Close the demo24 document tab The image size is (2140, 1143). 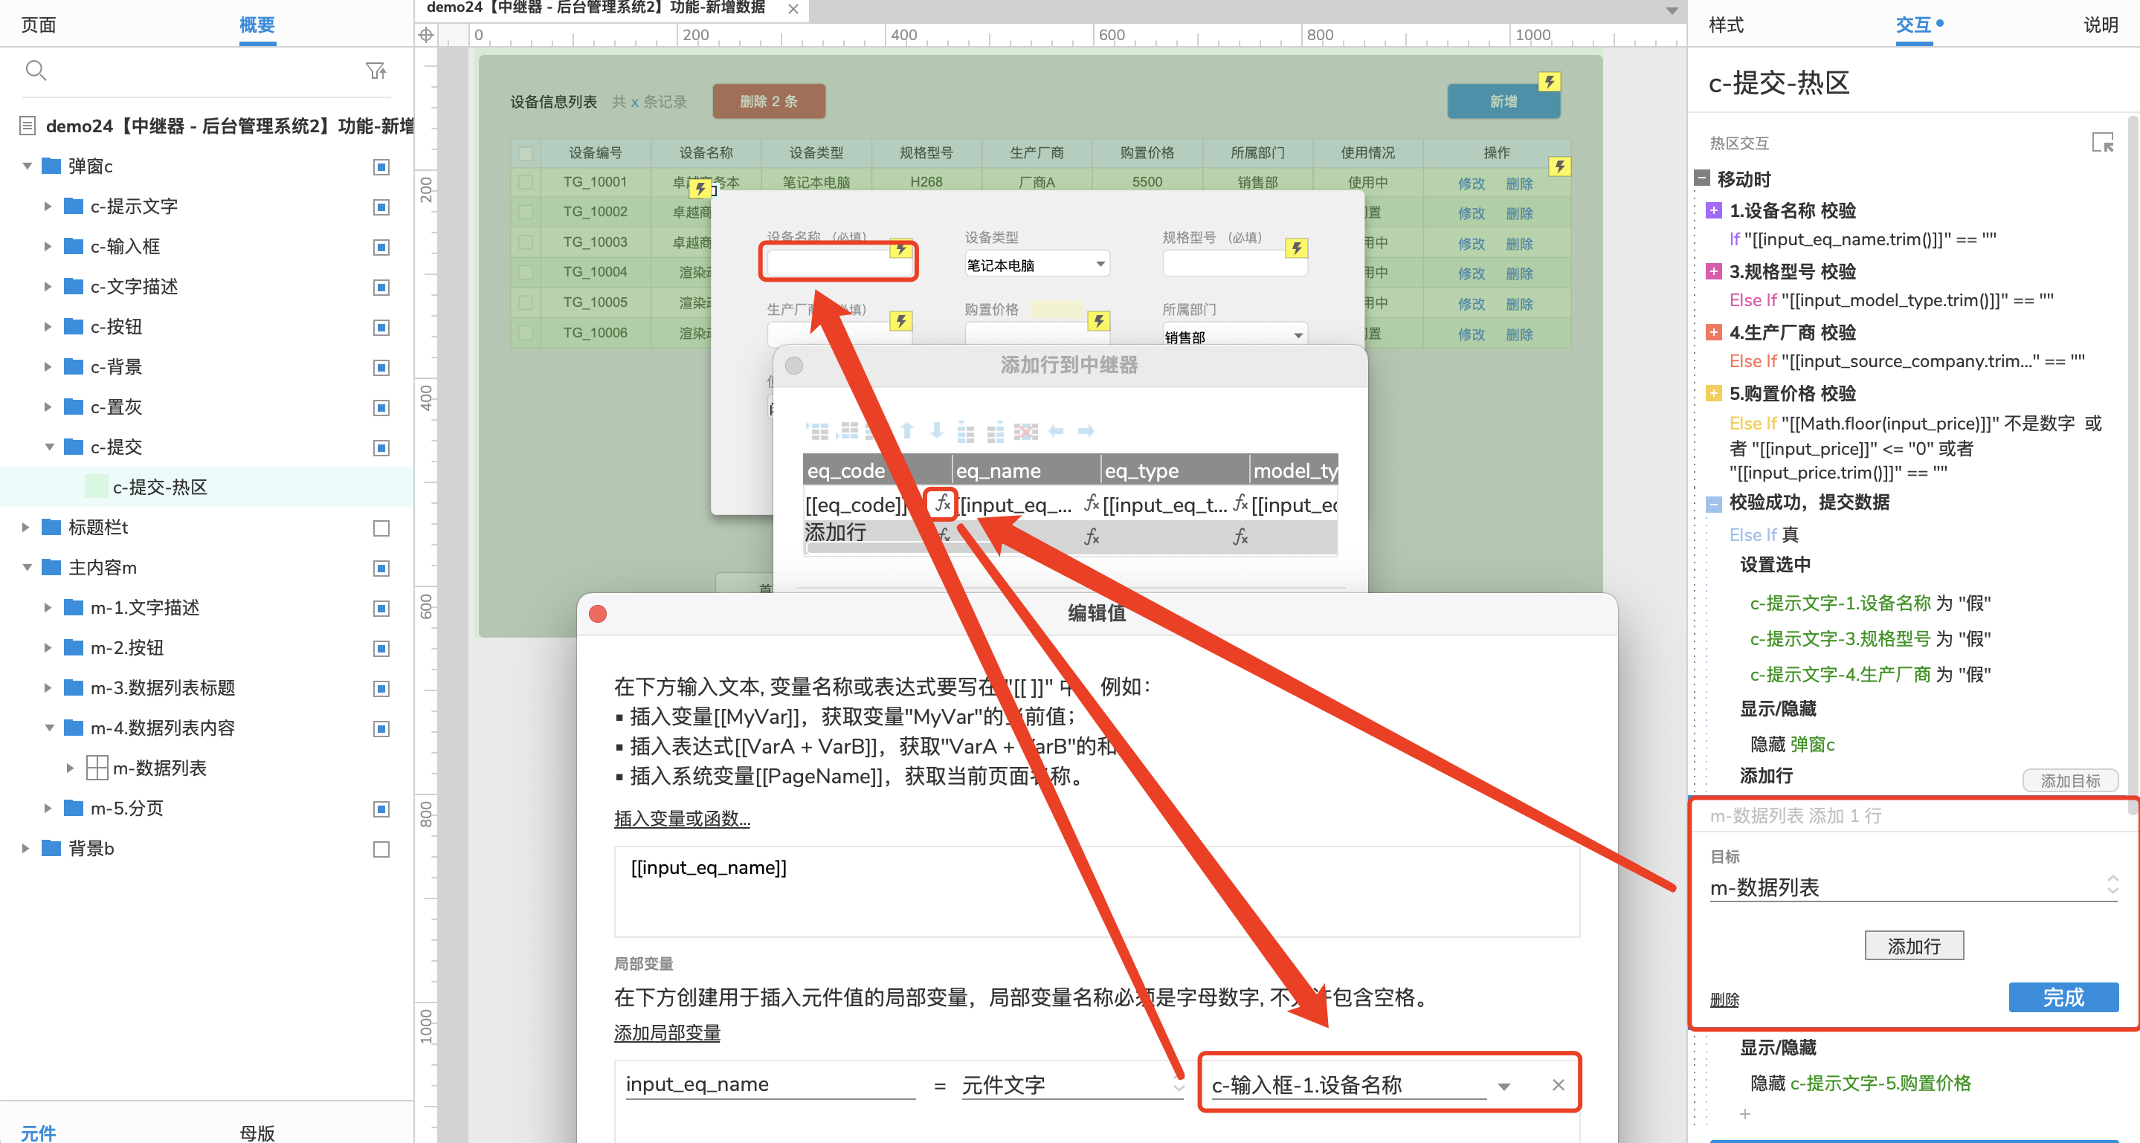tap(793, 9)
